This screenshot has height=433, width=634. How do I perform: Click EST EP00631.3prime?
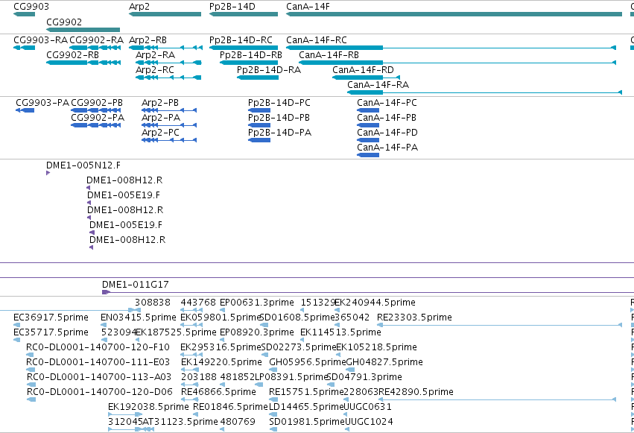click(x=223, y=310)
